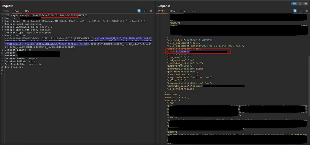Toggle the \n non-printable characters button in Response

coord(301,11)
